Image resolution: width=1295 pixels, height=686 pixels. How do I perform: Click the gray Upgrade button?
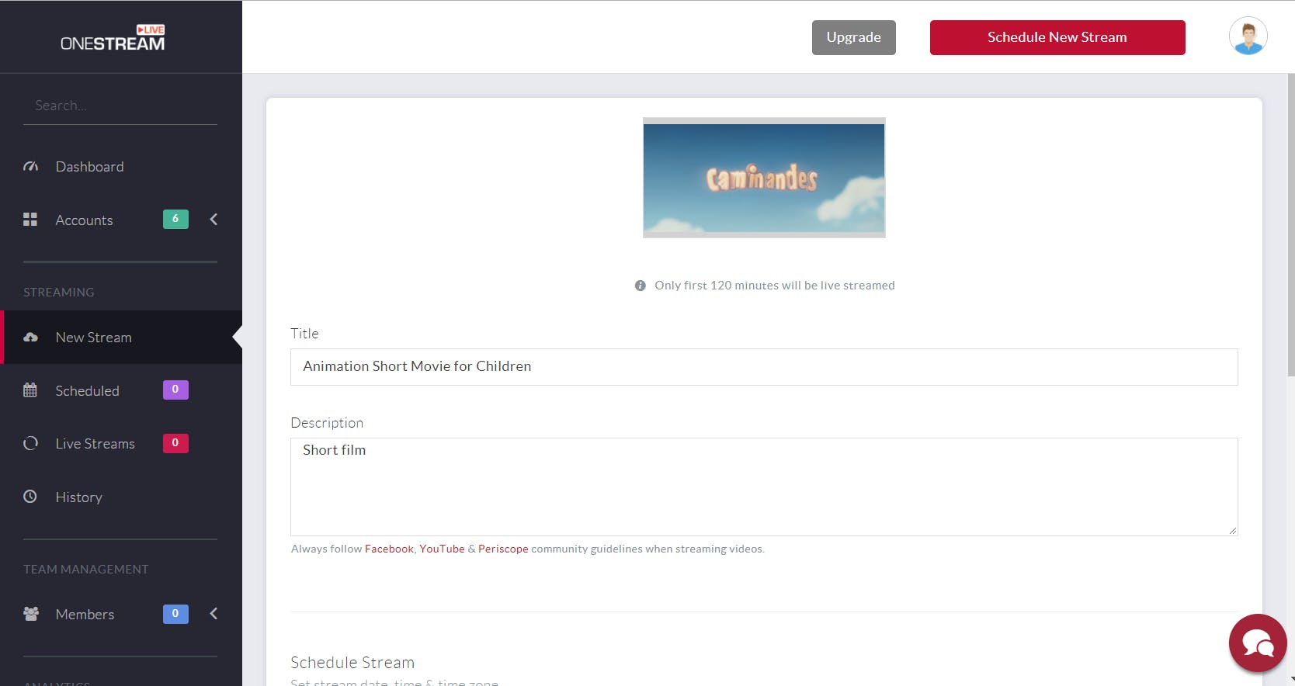pyautogui.click(x=853, y=37)
